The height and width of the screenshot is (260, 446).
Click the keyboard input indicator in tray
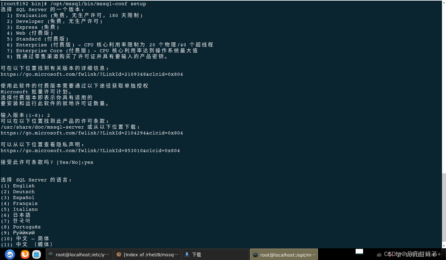pyautogui.click(x=379, y=255)
